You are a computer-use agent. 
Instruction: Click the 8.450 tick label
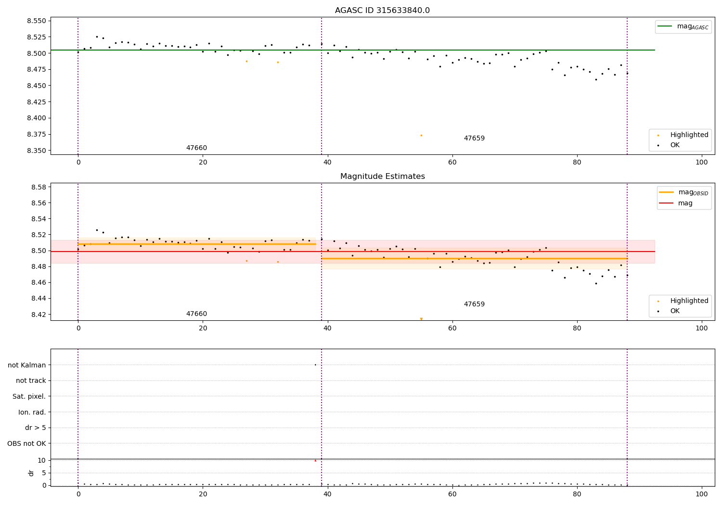[36, 86]
